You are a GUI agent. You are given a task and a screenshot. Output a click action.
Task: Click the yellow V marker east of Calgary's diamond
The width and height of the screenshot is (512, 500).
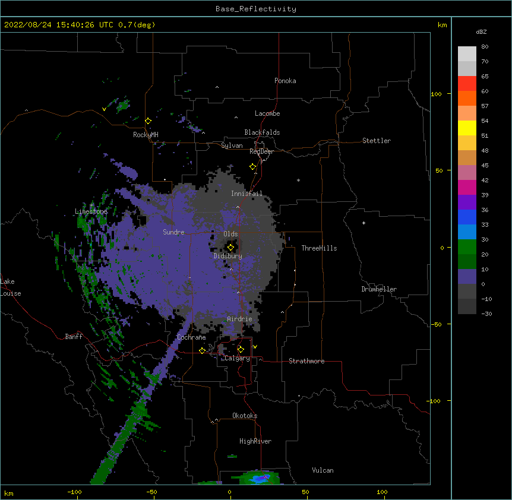(x=255, y=347)
